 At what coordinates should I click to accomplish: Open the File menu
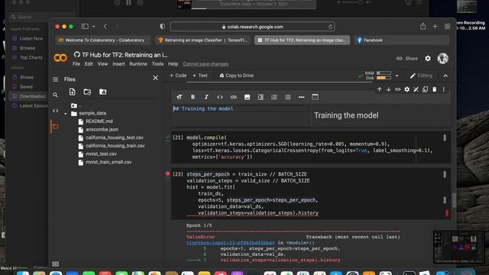[x=76, y=64]
